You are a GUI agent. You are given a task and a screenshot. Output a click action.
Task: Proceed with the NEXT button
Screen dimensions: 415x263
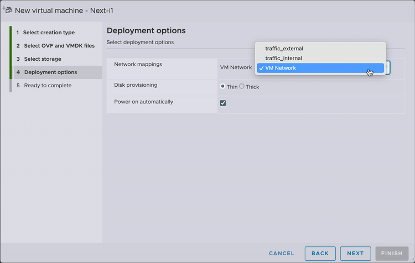[355, 254]
